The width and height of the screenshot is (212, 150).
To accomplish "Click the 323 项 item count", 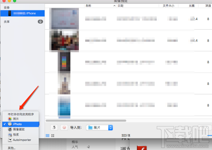I will (126, 135).
